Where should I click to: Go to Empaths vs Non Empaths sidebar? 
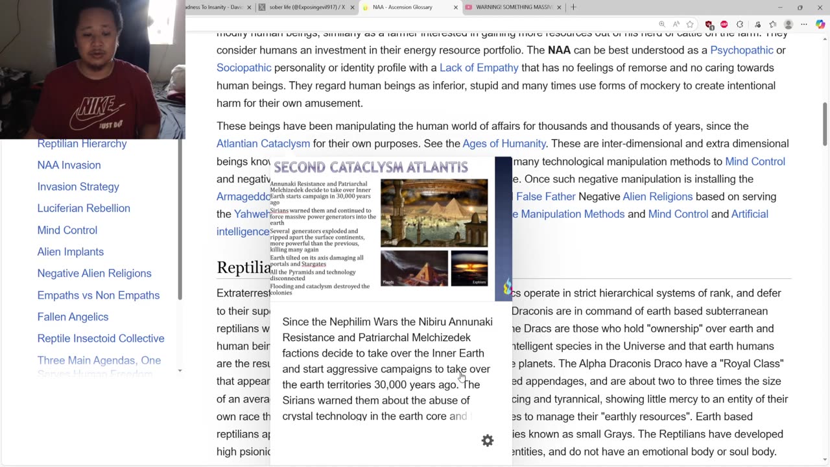98,295
